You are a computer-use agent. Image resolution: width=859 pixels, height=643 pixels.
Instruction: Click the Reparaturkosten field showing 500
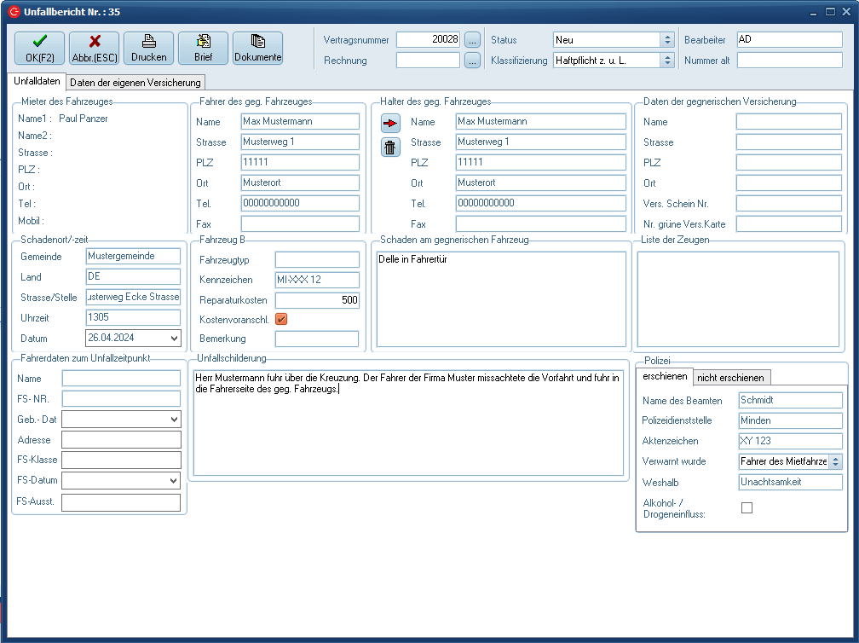317,300
